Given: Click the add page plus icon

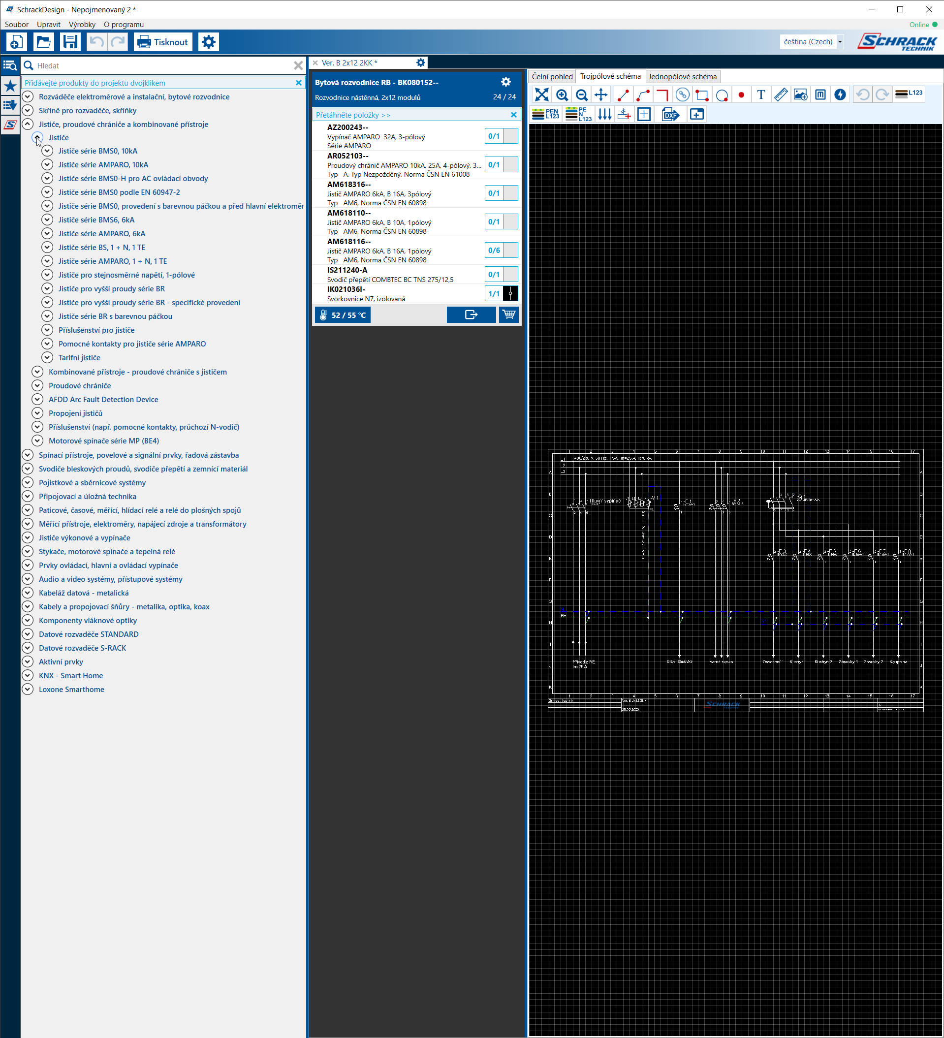Looking at the screenshot, I should [x=696, y=114].
